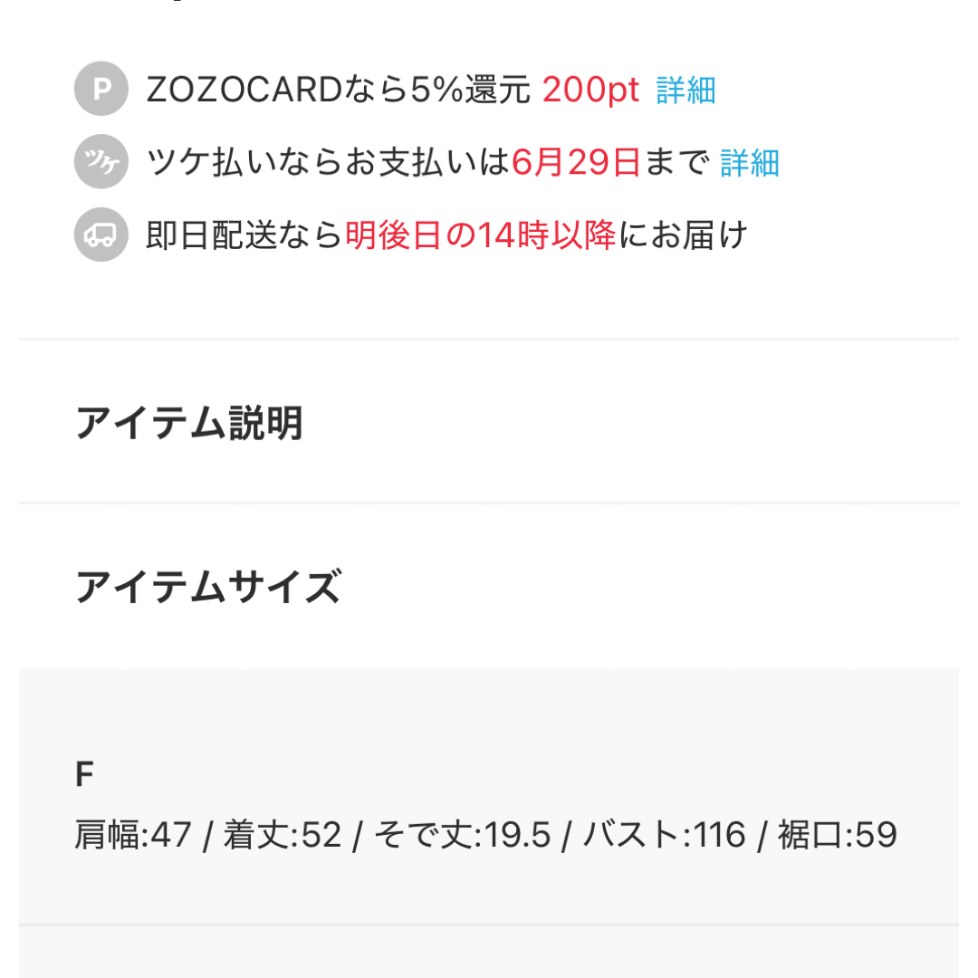
Task: Select the F size label
Action: pos(84,774)
